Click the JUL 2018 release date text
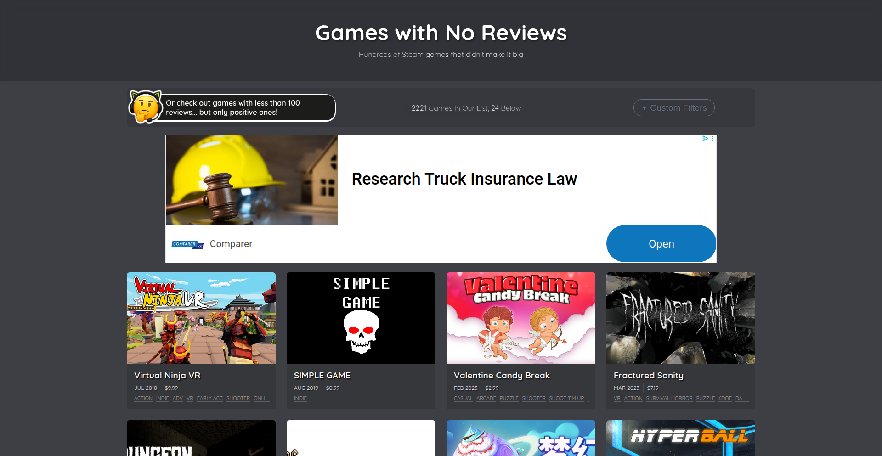The height and width of the screenshot is (456, 882). click(146, 388)
